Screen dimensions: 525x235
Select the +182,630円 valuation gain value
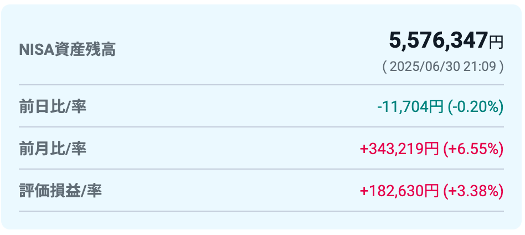coord(399,191)
